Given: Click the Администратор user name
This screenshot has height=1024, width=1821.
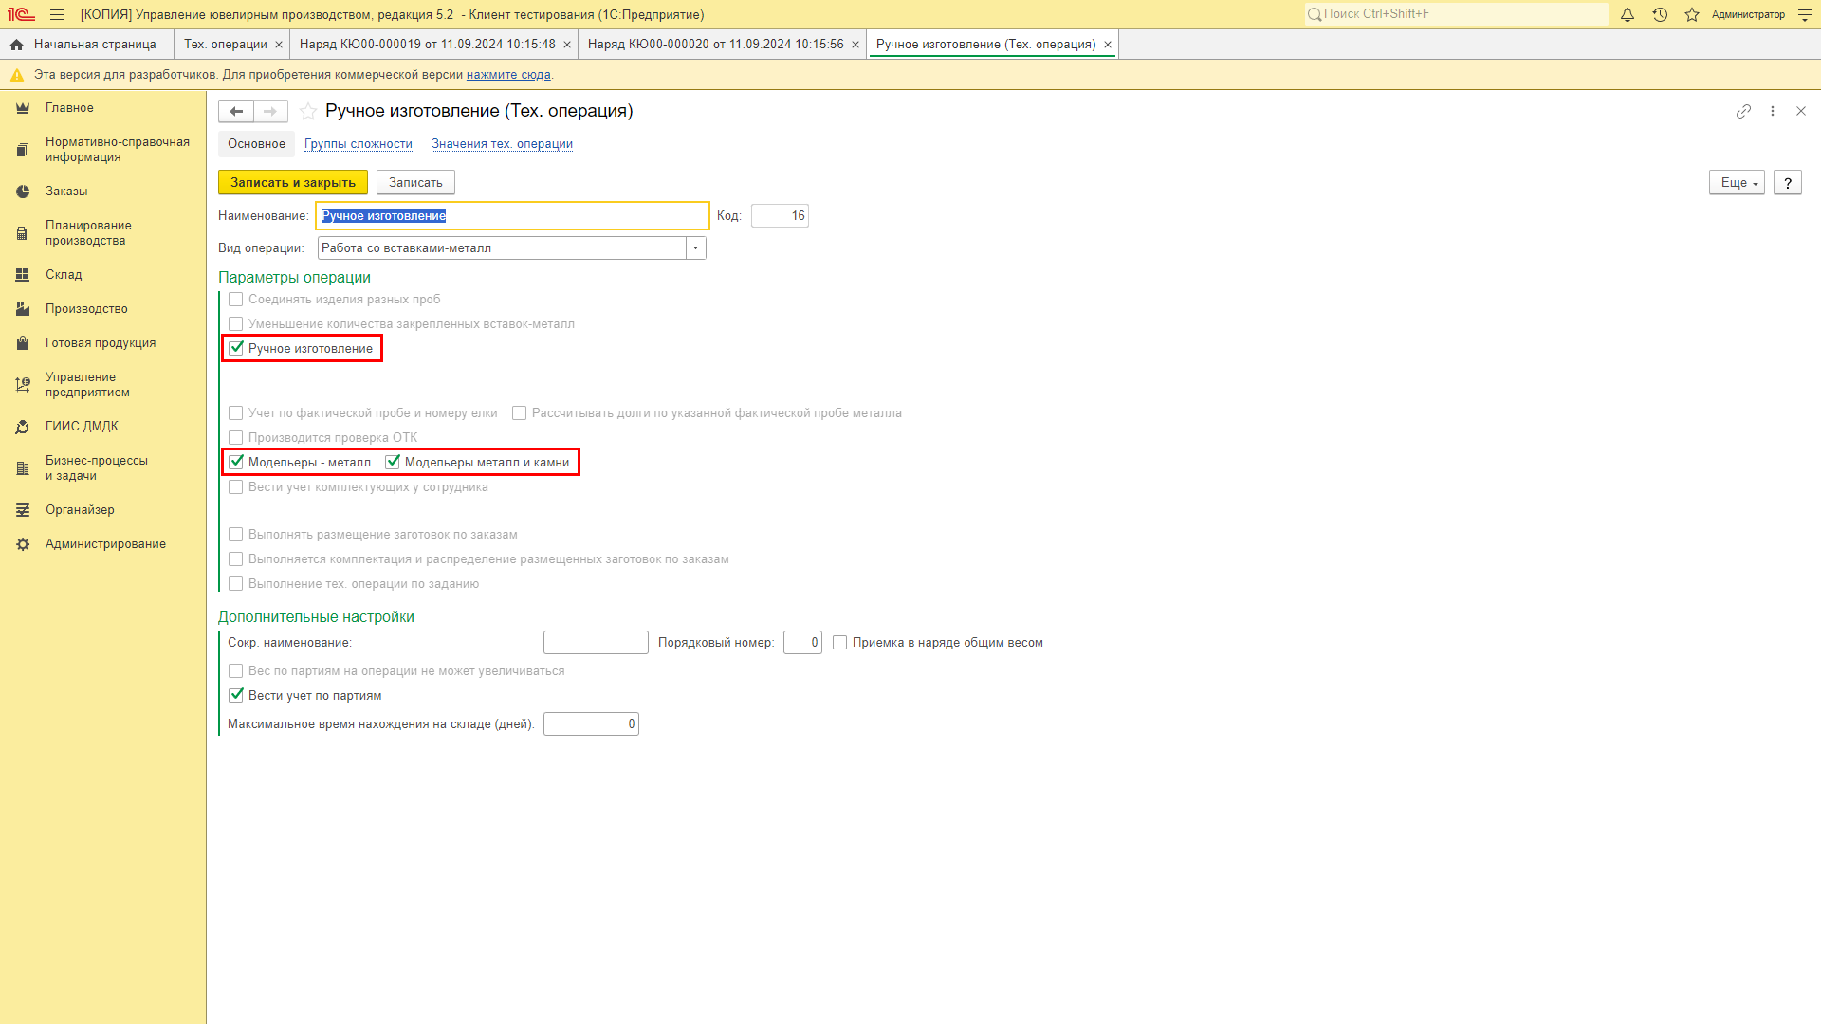Looking at the screenshot, I should pos(1748,14).
